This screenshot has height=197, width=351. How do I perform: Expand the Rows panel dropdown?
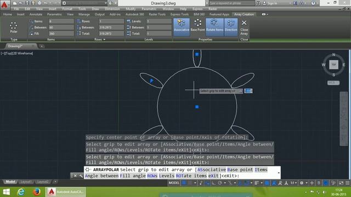[x=100, y=39]
